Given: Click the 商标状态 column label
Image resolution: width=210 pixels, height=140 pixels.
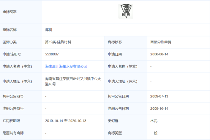Looking at the screenshot, I should (115, 42).
